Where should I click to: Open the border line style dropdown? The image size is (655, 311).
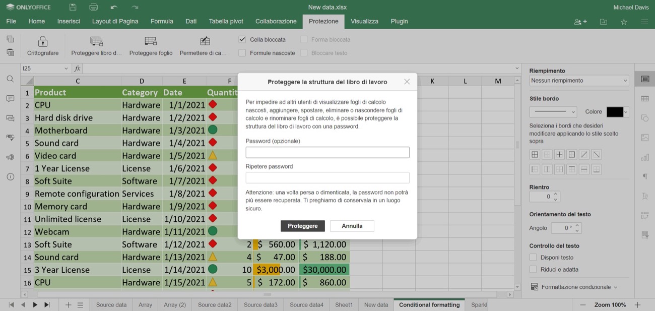pos(553,112)
